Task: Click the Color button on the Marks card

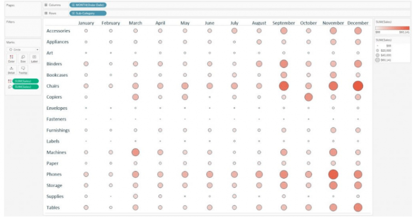Action: (11, 58)
